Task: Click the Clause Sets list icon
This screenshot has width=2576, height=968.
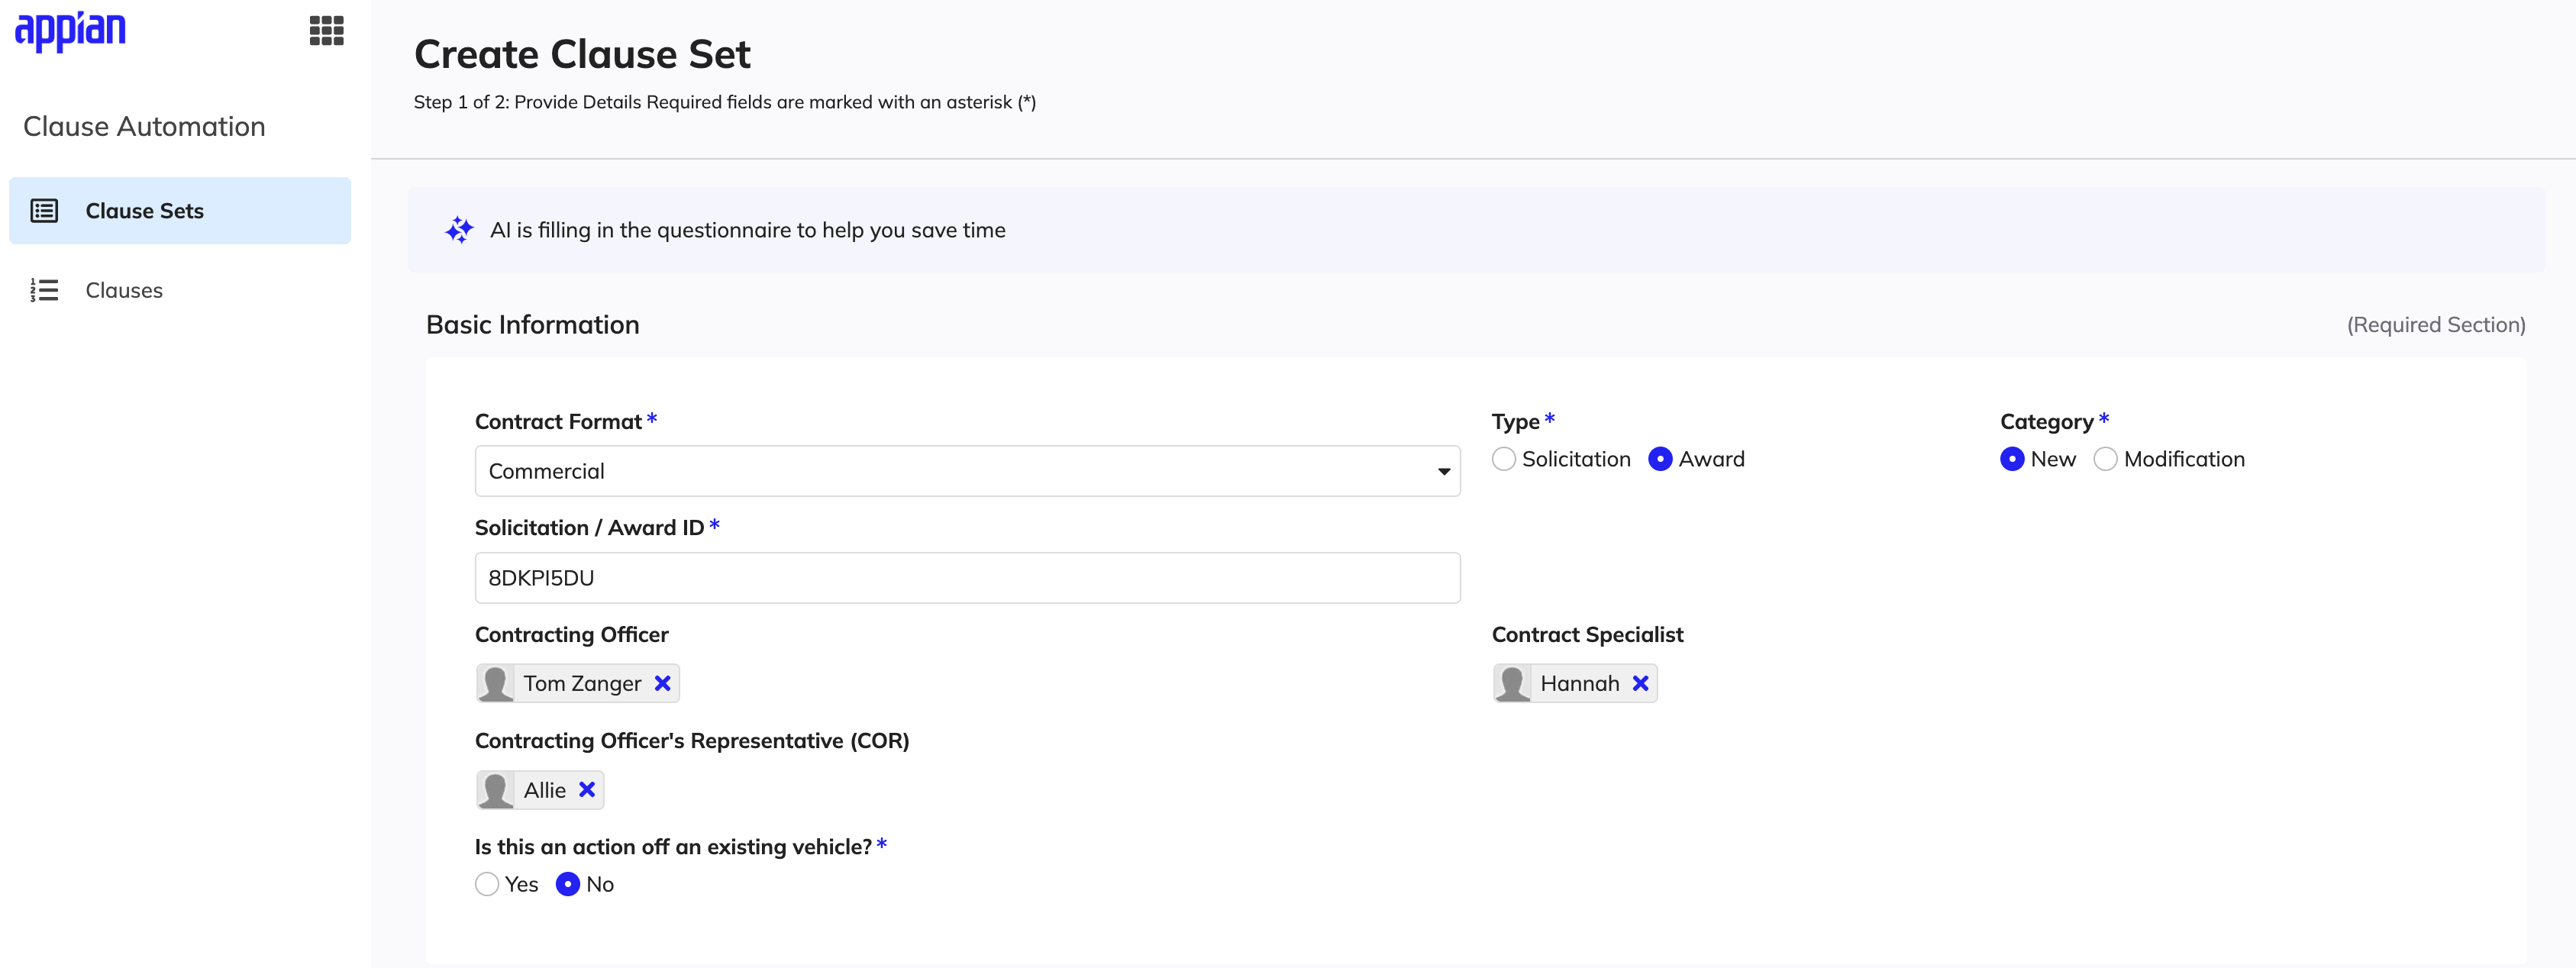Action: [x=44, y=210]
